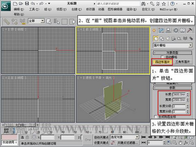Click the binoculars search icon
Viewport: 196px width, 147px height.
[x=143, y=4]
